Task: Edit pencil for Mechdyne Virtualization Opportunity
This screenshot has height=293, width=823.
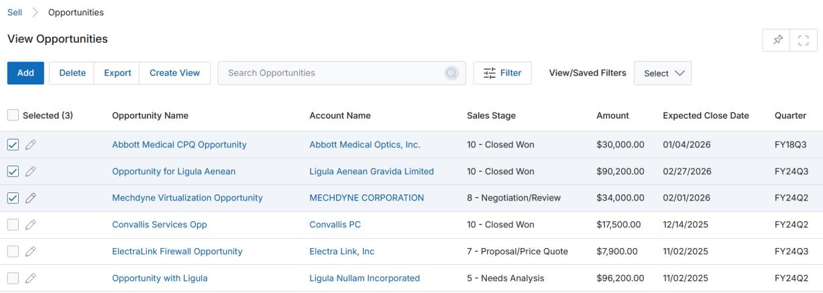Action: (30, 198)
